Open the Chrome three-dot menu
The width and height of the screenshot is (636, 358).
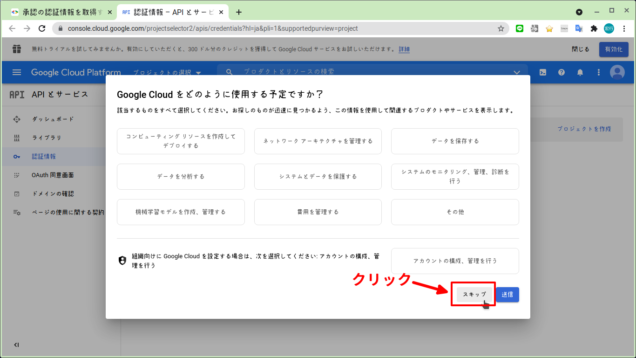(624, 28)
